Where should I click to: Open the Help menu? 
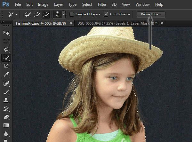click(159, 4)
